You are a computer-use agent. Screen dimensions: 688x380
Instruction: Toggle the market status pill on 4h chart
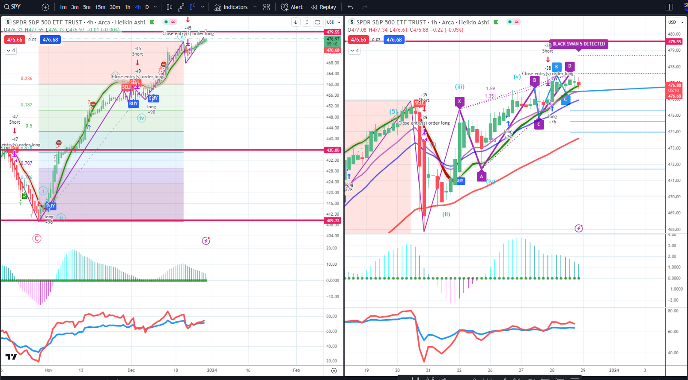coord(170,22)
